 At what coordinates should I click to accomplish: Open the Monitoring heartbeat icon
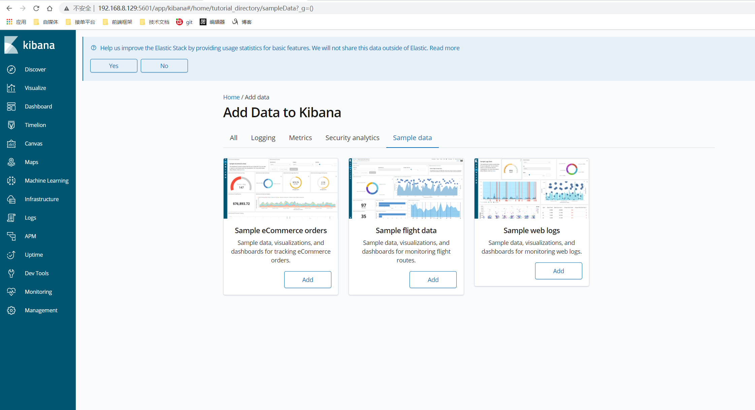[11, 292]
